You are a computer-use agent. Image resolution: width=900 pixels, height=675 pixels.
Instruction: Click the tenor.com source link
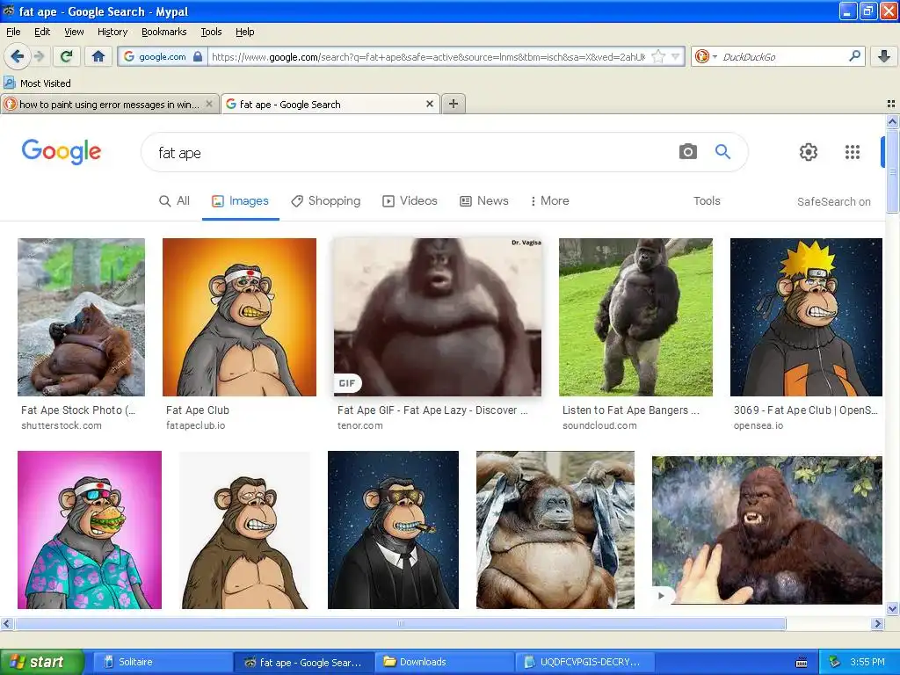click(359, 425)
